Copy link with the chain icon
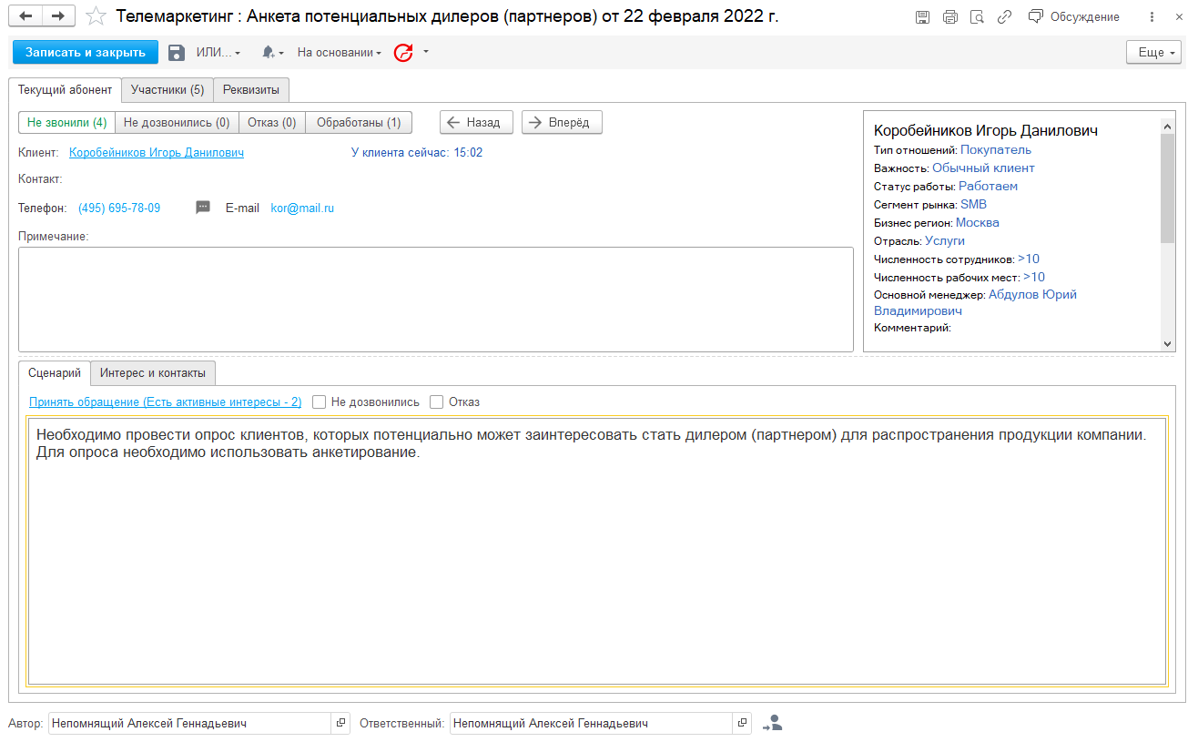The image size is (1198, 742). coord(1004,17)
